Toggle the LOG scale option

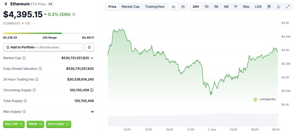258,6
